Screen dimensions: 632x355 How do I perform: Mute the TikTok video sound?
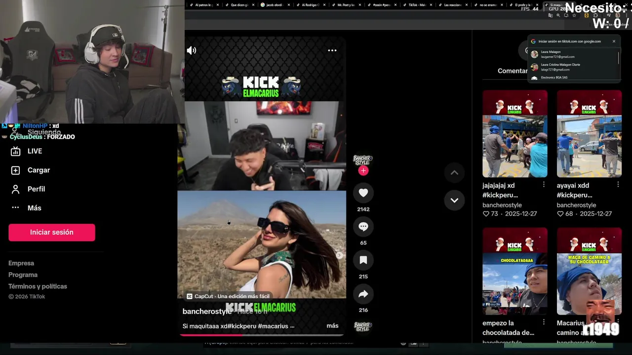(192, 50)
